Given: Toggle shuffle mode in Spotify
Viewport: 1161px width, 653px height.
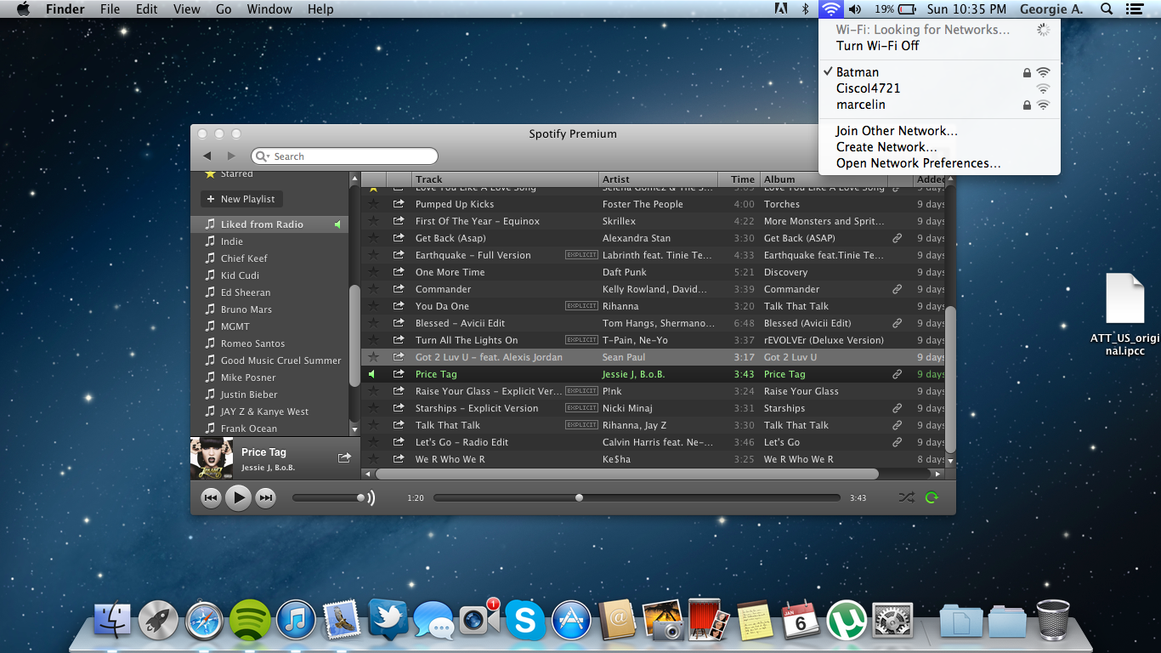Looking at the screenshot, I should click(x=906, y=497).
